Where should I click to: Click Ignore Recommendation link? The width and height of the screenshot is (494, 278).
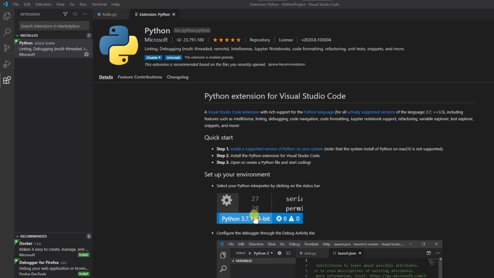287,64
